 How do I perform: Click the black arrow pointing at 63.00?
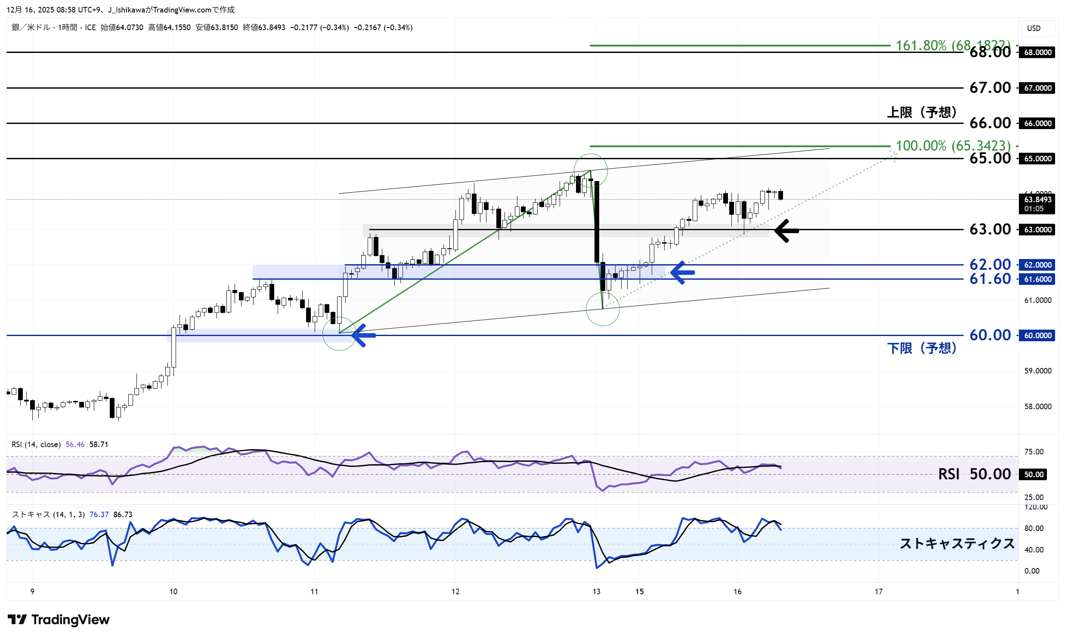pos(786,231)
